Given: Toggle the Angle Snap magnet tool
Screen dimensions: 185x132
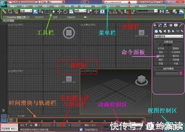Looking at the screenshot, I should [x=115, y=11].
